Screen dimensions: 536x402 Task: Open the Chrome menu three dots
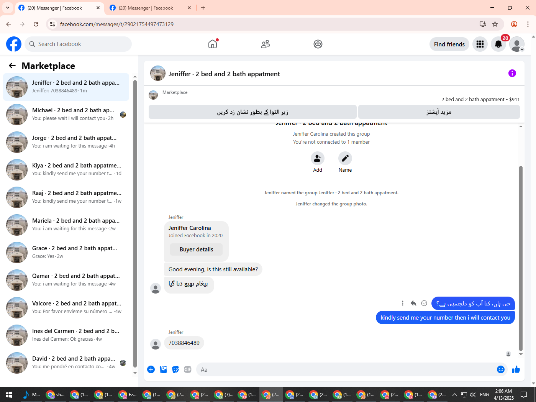point(528,24)
